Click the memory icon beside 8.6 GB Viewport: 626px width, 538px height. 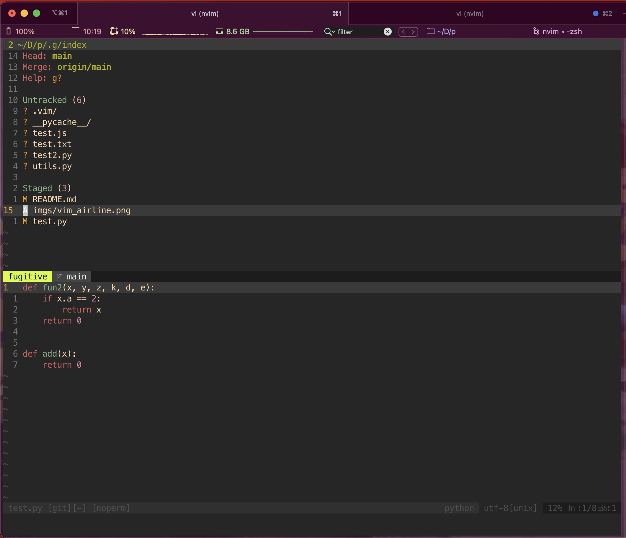pos(219,31)
